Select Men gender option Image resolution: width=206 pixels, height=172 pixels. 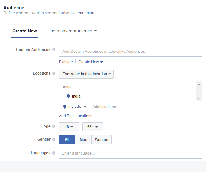pos(83,140)
